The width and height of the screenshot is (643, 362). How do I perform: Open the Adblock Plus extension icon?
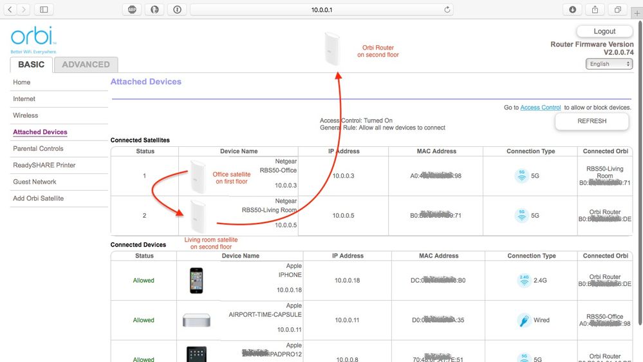pos(132,10)
